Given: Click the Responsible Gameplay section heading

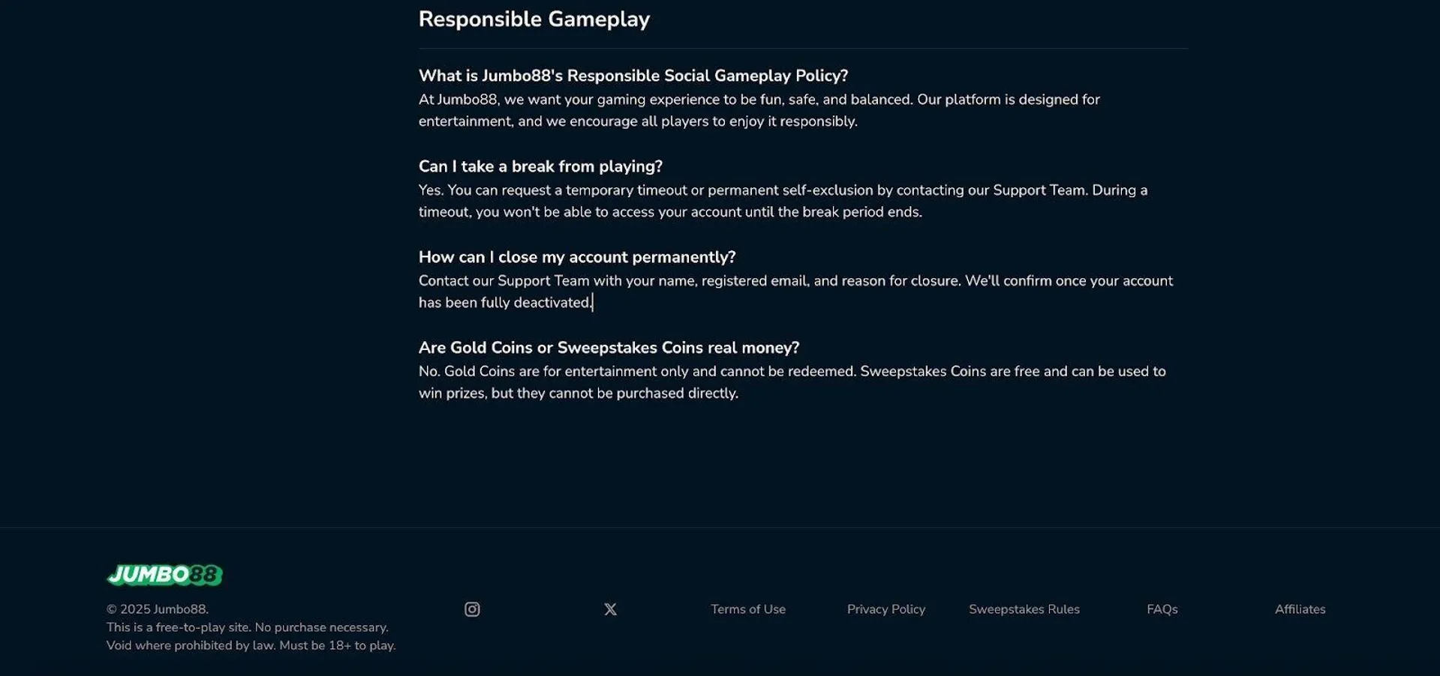Looking at the screenshot, I should [x=534, y=19].
